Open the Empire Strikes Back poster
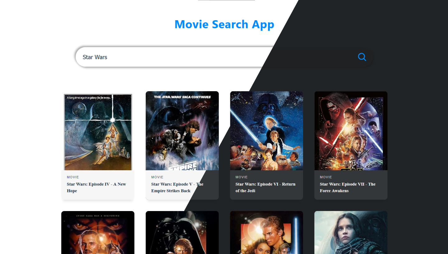 [x=182, y=131]
